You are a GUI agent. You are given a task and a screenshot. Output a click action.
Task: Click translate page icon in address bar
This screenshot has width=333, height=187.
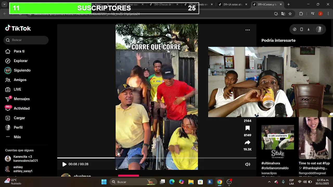(283, 14)
